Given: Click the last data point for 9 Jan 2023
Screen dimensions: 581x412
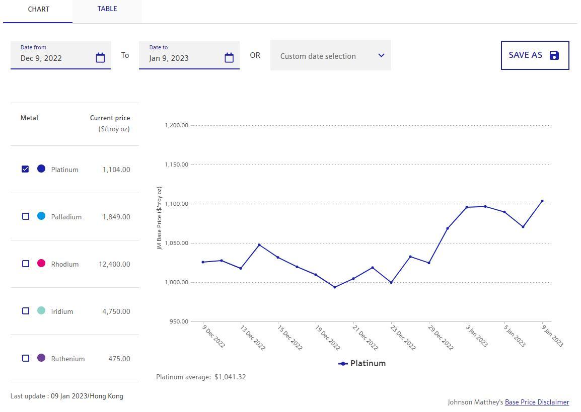Looking at the screenshot, I should 542,201.
